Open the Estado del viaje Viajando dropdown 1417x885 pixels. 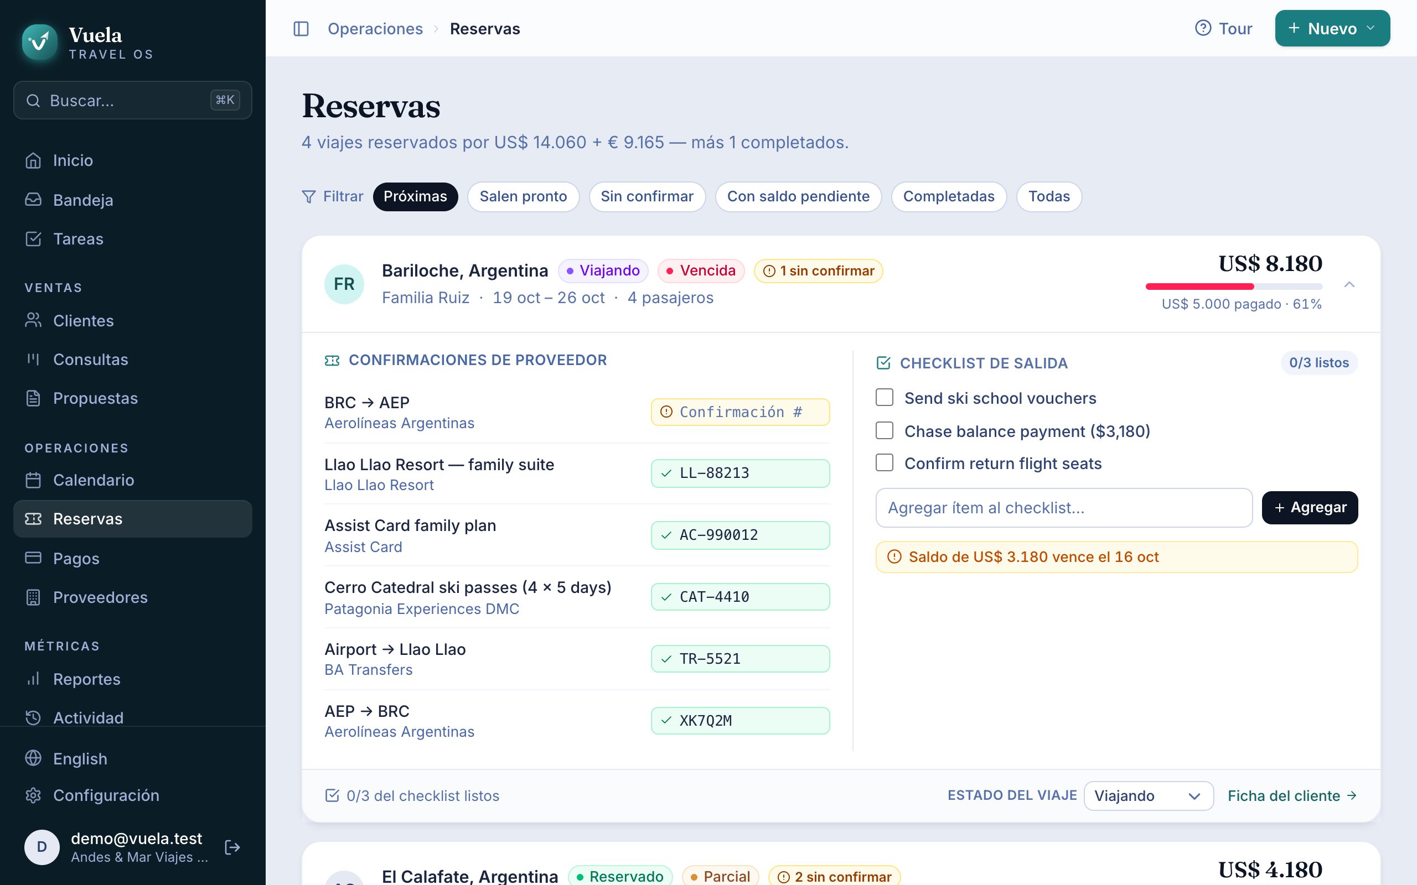[x=1148, y=795]
